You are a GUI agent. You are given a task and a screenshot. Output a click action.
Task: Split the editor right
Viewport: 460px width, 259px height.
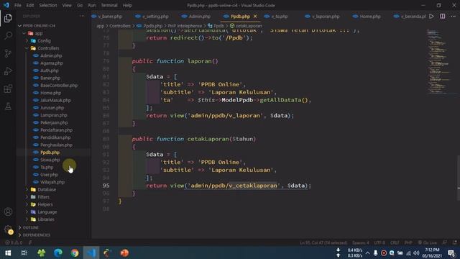[x=443, y=17]
